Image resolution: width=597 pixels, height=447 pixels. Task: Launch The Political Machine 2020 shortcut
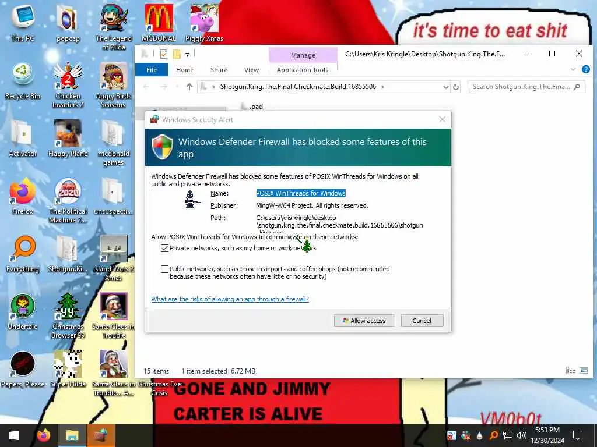tap(68, 200)
